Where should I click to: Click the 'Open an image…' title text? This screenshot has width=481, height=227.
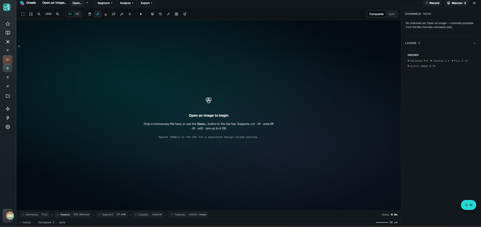[54, 3]
